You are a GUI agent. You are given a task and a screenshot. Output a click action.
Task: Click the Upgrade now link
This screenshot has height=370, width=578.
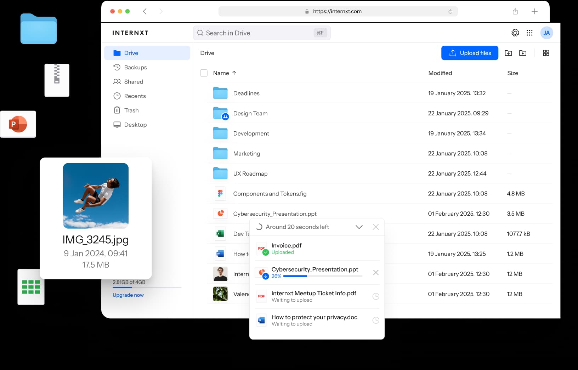click(x=128, y=295)
